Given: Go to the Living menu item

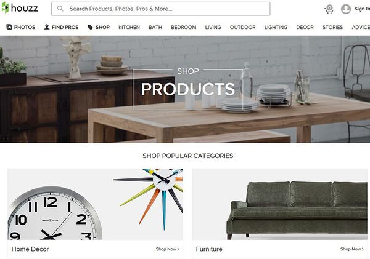Looking at the screenshot, I should pos(213,27).
